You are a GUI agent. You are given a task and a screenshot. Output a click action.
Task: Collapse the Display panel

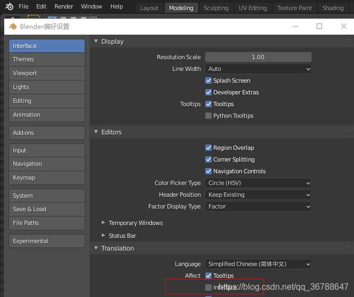[x=96, y=41]
